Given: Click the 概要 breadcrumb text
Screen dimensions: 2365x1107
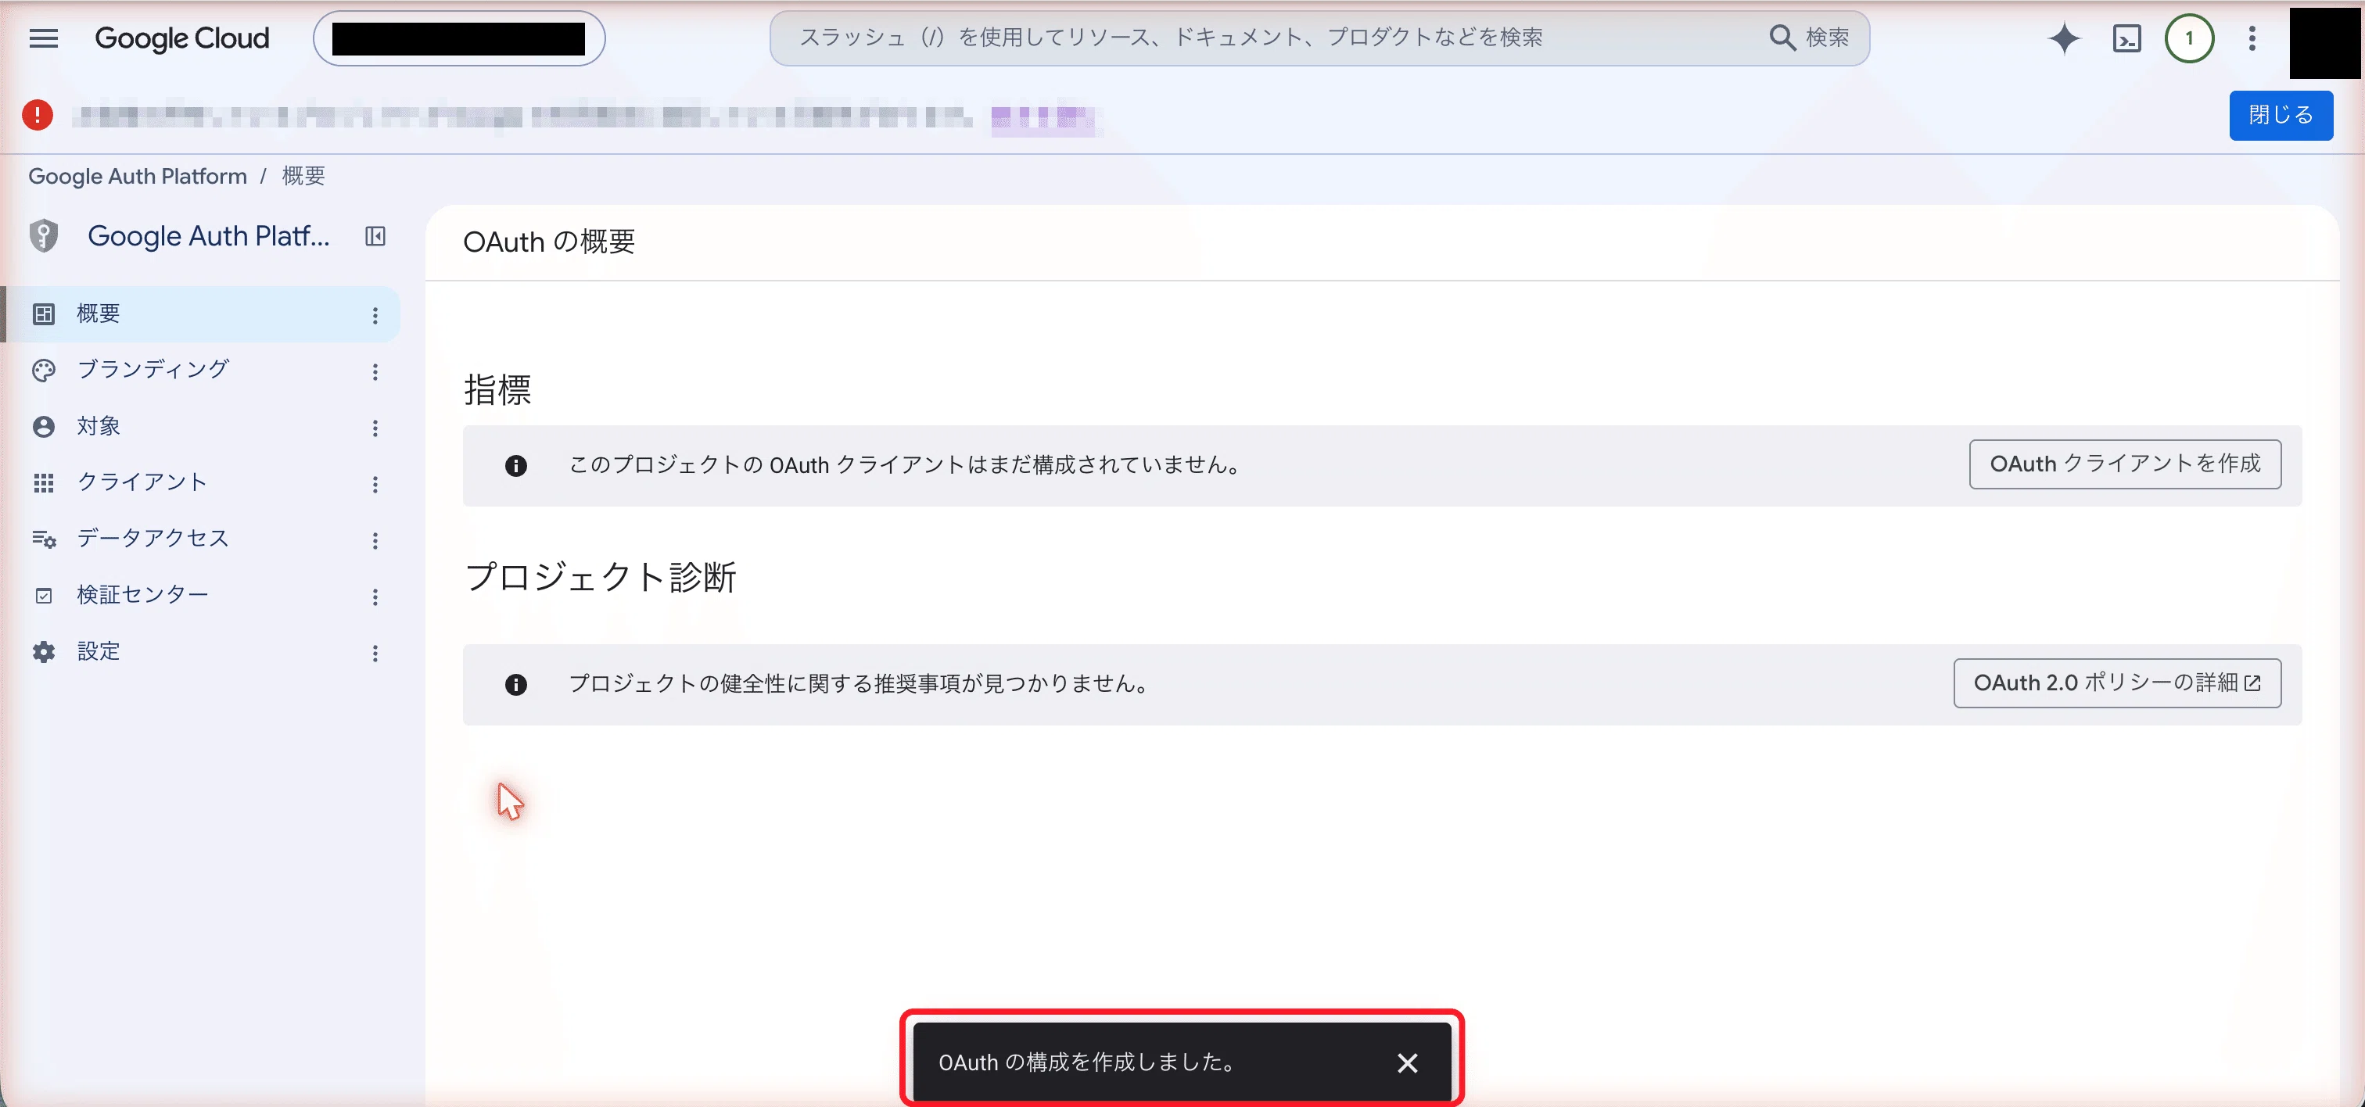Looking at the screenshot, I should (303, 176).
